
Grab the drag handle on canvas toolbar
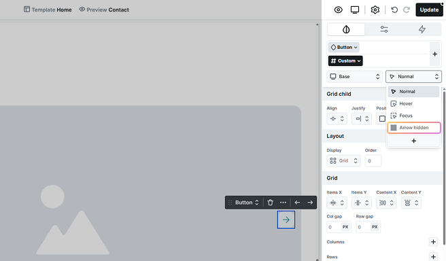[230, 203]
